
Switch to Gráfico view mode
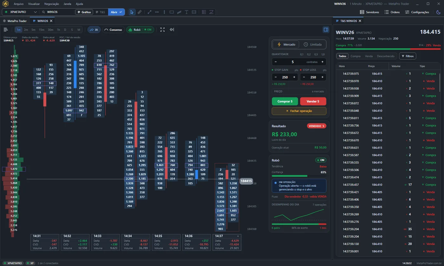pyautogui.click(x=84, y=12)
